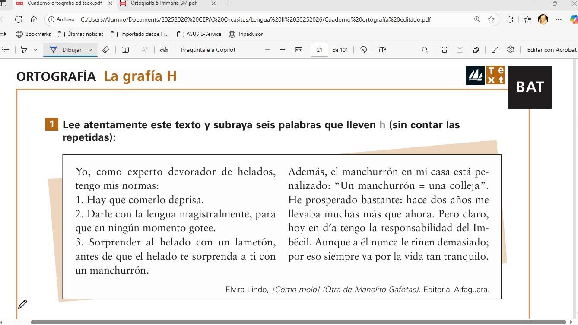Open the Copilot sidebar
This screenshot has height=325, width=578.
pos(574,19)
